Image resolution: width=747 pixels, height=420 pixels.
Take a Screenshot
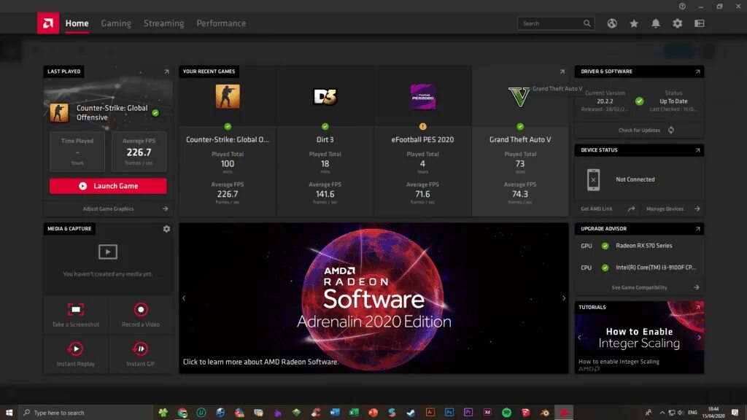coord(76,315)
